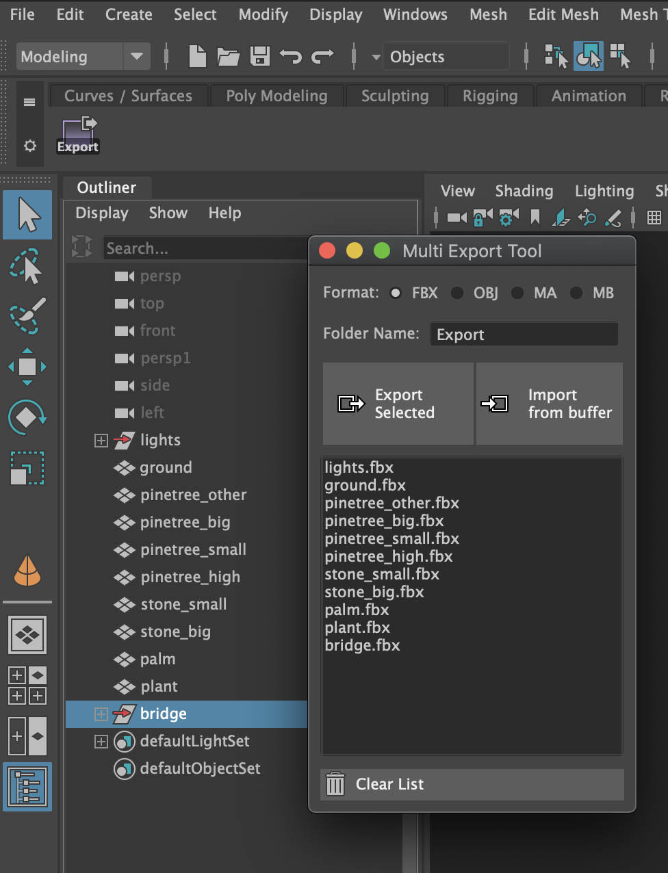Click the Save Scene floppy icon

click(x=260, y=56)
